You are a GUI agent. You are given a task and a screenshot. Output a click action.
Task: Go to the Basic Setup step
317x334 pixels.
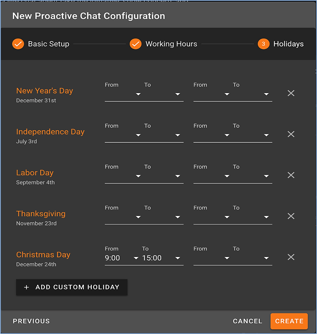click(x=49, y=44)
